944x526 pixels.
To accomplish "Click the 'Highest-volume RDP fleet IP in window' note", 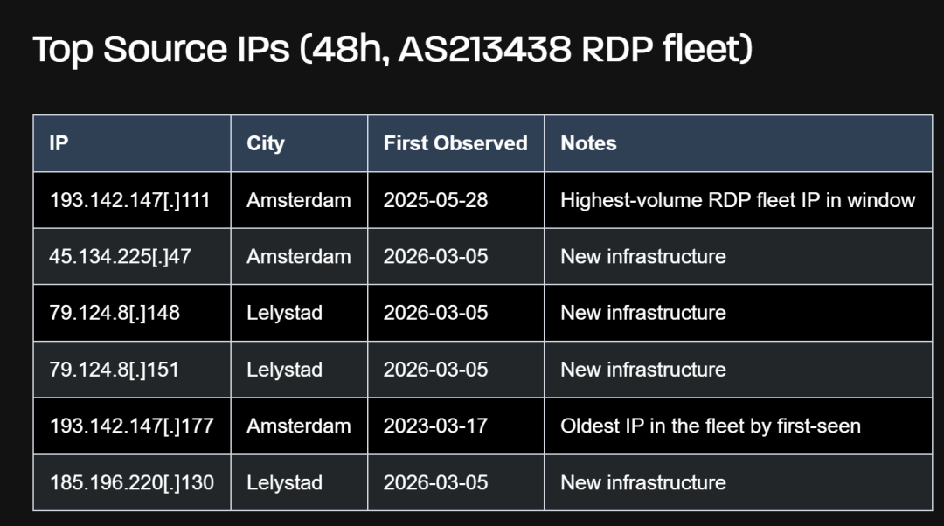I will 738,200.
